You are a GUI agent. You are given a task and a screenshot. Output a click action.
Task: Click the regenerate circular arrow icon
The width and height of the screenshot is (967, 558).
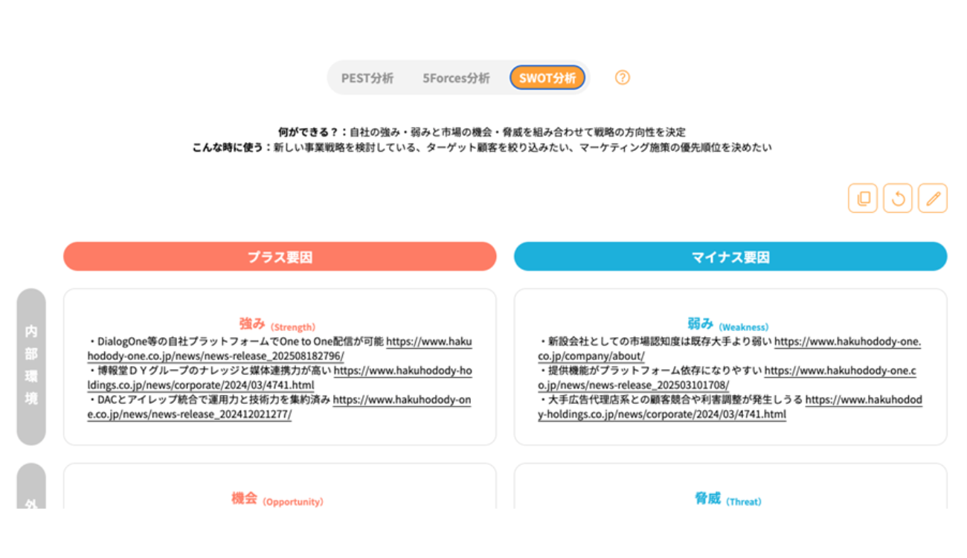click(898, 199)
